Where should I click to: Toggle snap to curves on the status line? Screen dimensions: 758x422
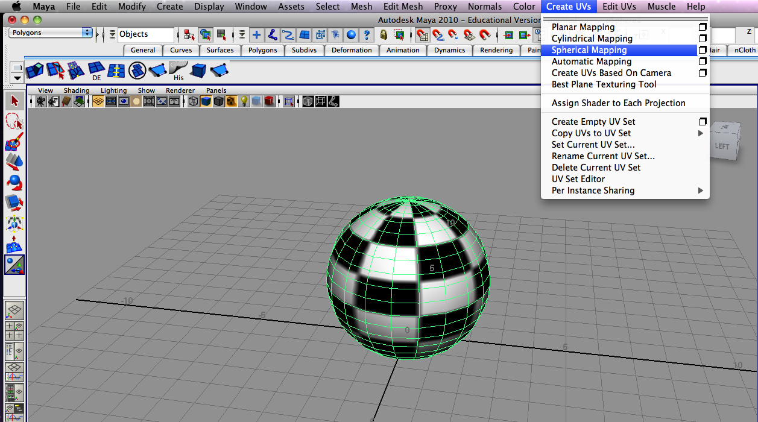point(438,35)
